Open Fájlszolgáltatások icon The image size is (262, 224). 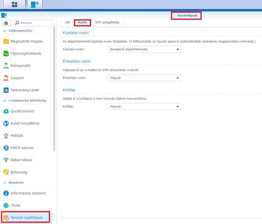pos(6,54)
